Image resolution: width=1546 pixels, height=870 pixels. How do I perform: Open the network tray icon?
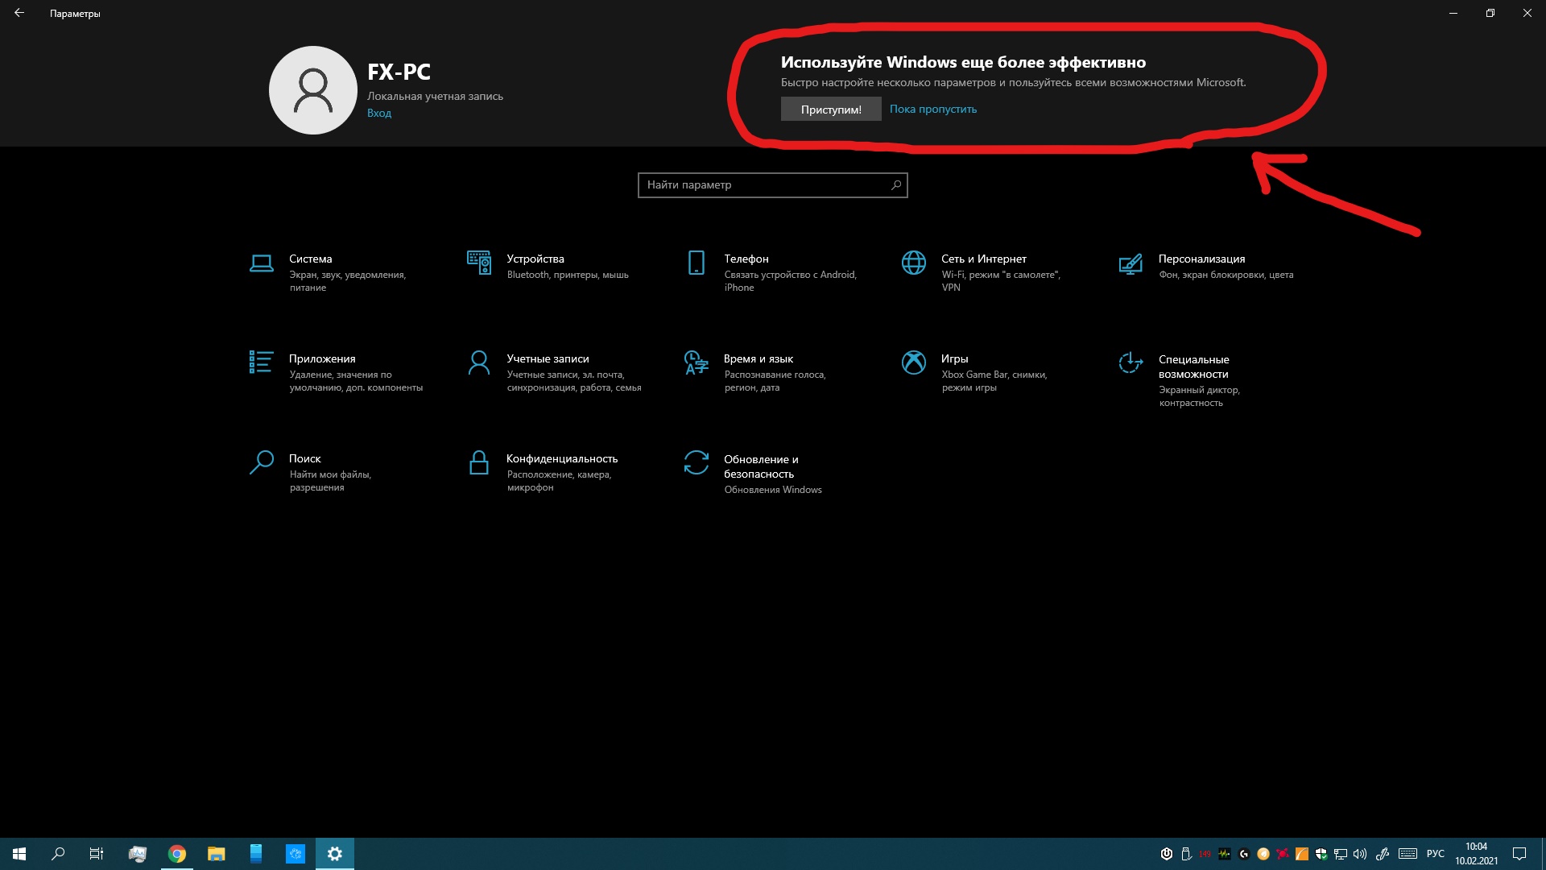point(1341,854)
